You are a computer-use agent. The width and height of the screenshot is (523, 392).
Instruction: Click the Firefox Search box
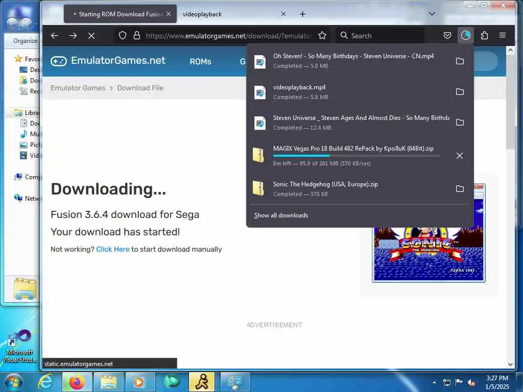[x=379, y=35]
